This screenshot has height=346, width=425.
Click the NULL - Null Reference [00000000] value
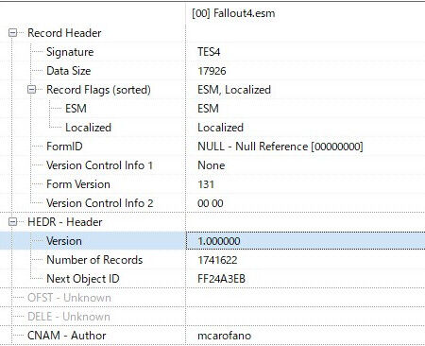click(x=280, y=147)
